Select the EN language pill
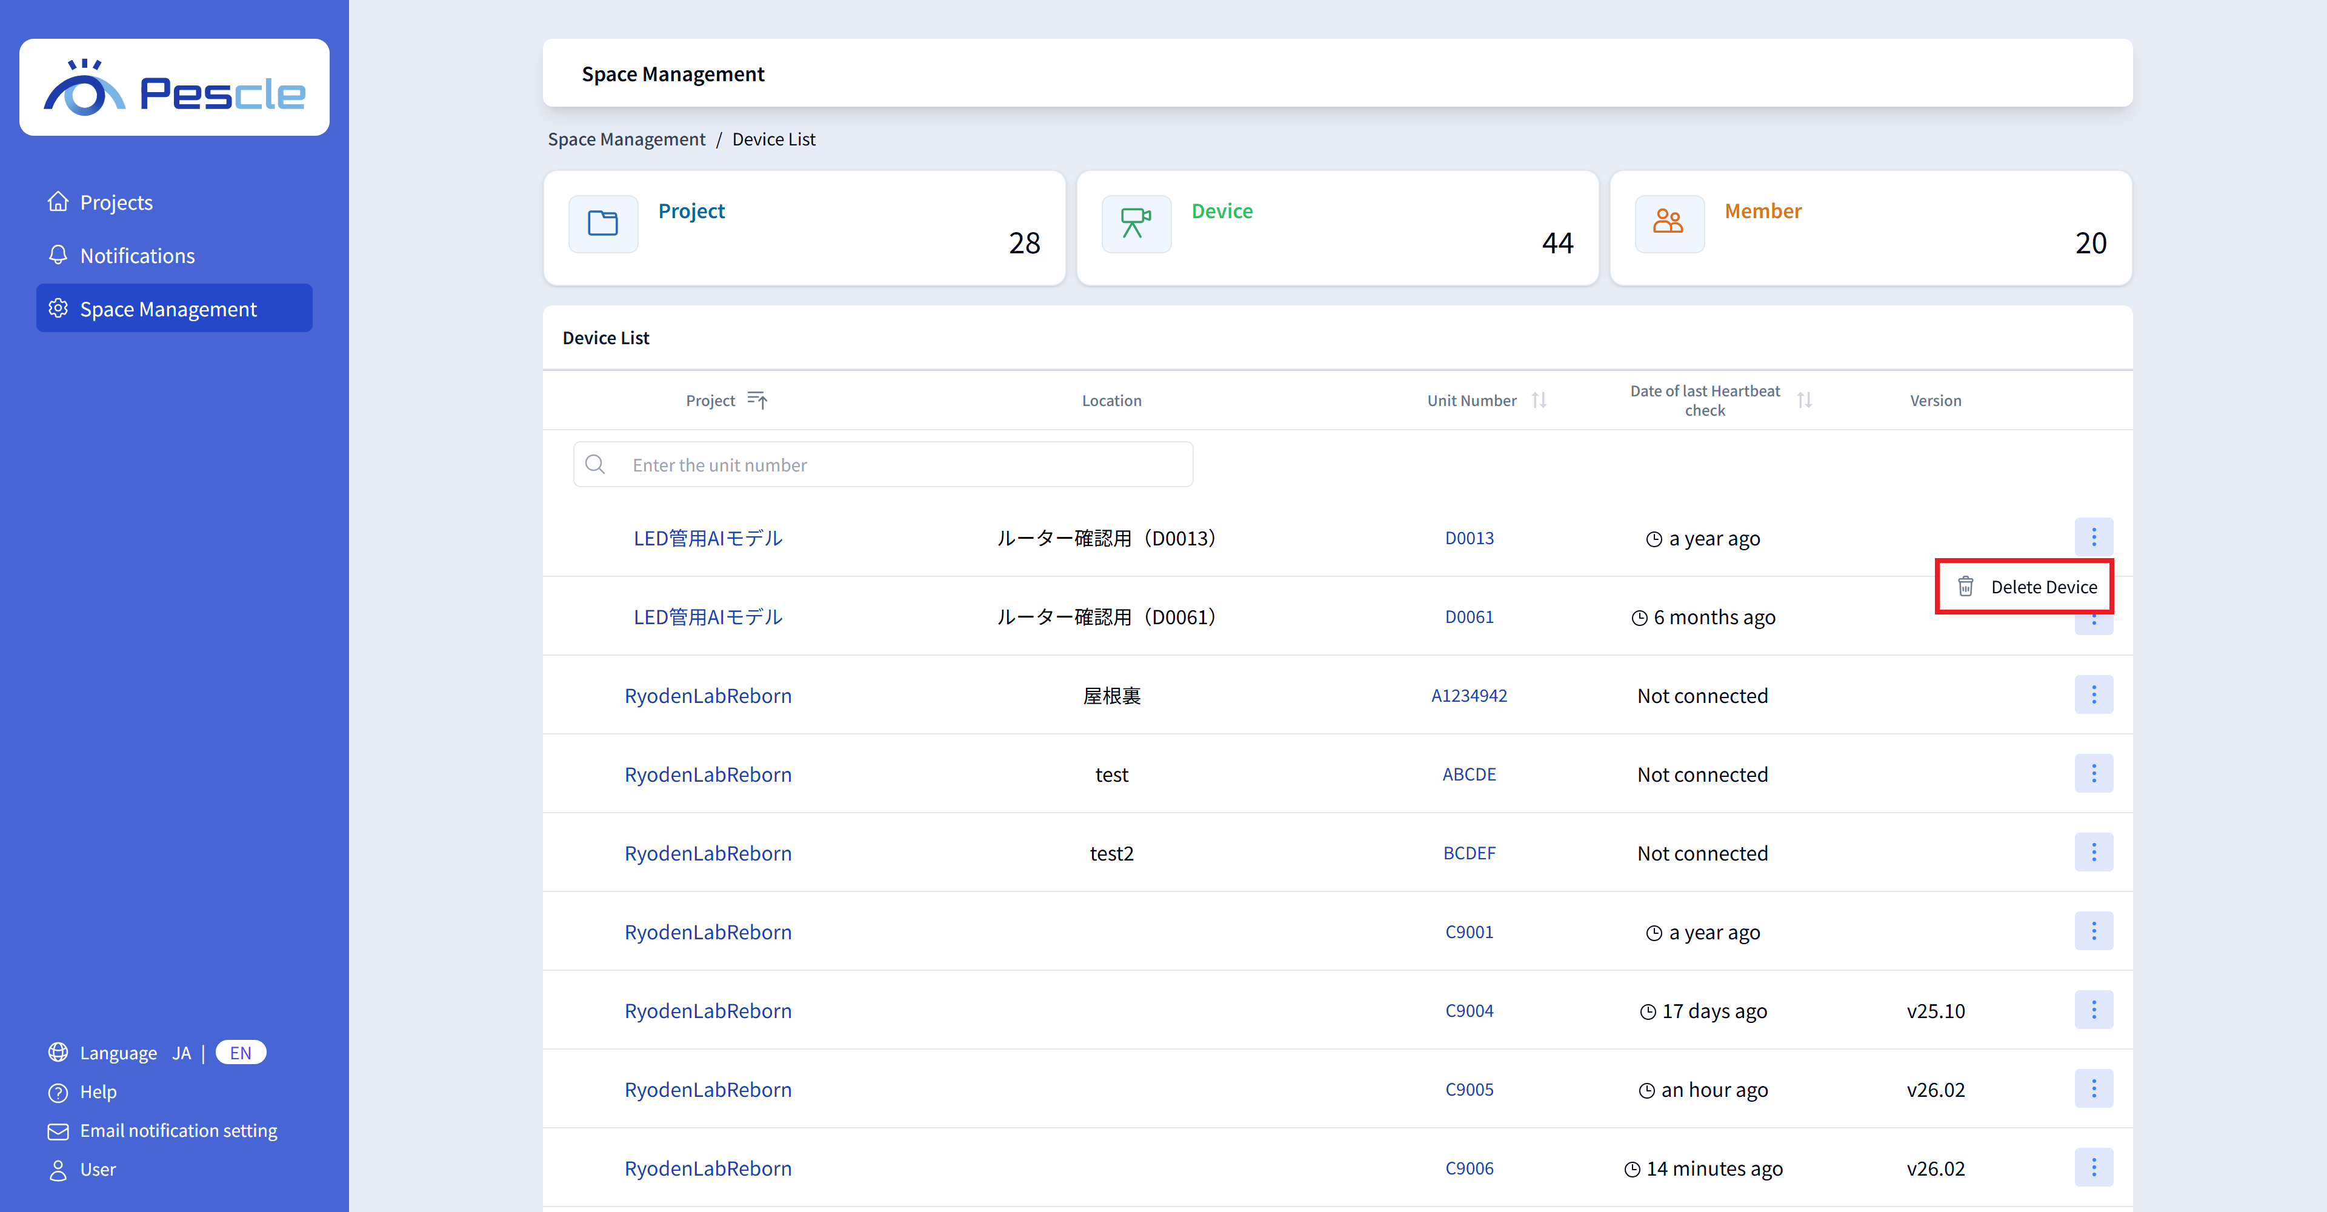The image size is (2327, 1212). [241, 1053]
